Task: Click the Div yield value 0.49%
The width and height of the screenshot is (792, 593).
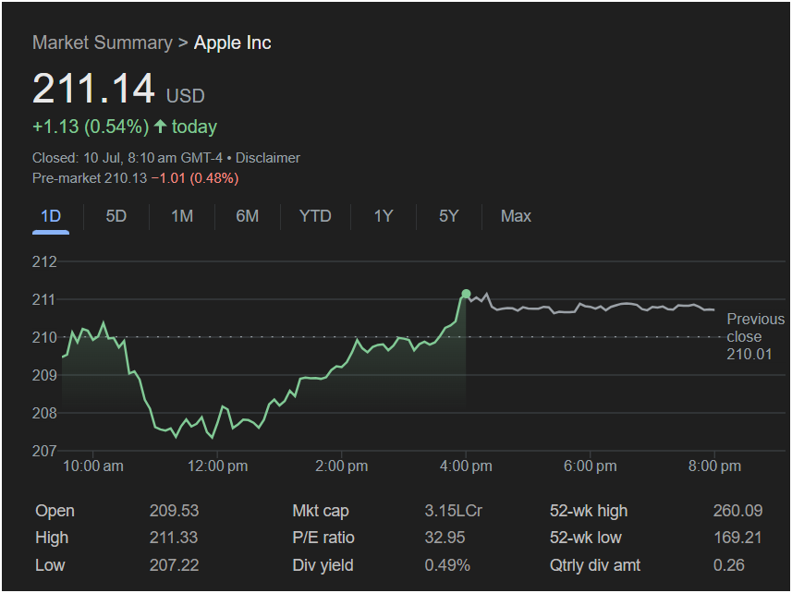Action: tap(447, 565)
